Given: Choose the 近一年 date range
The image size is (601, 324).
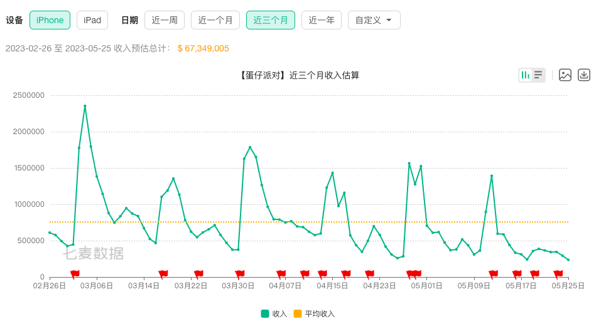Looking at the screenshot, I should pyautogui.click(x=322, y=20).
